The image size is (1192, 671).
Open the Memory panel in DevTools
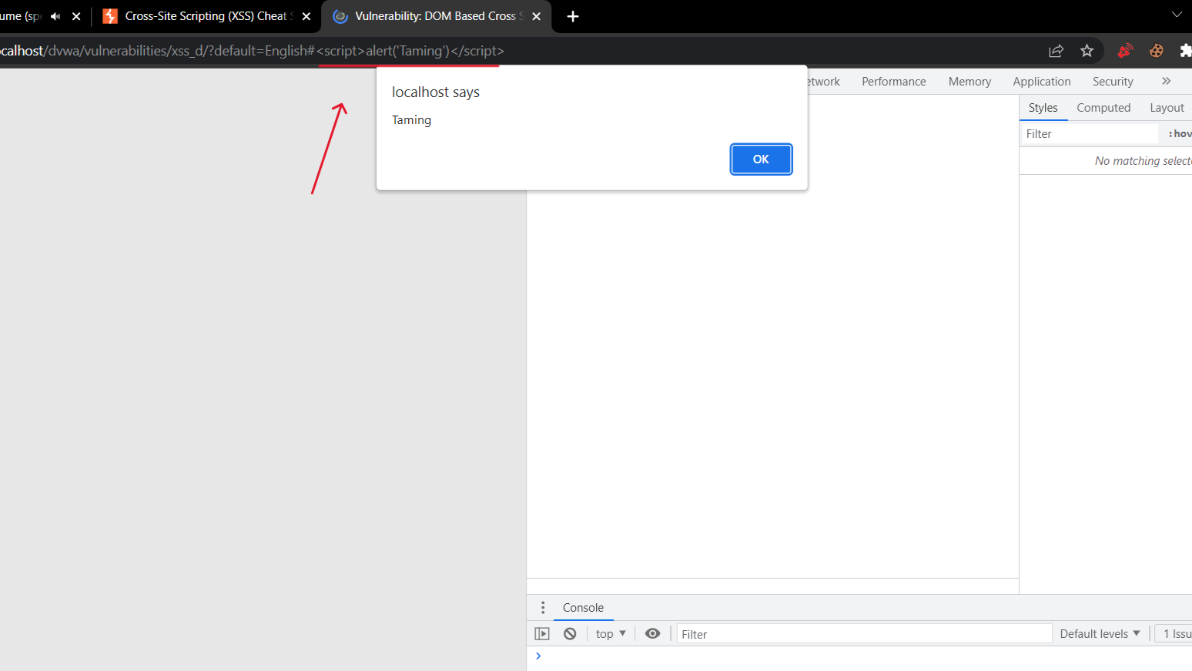(969, 81)
